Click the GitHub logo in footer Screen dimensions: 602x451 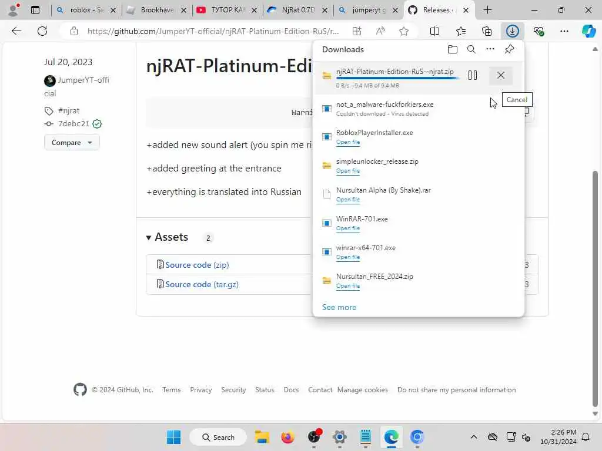80,390
